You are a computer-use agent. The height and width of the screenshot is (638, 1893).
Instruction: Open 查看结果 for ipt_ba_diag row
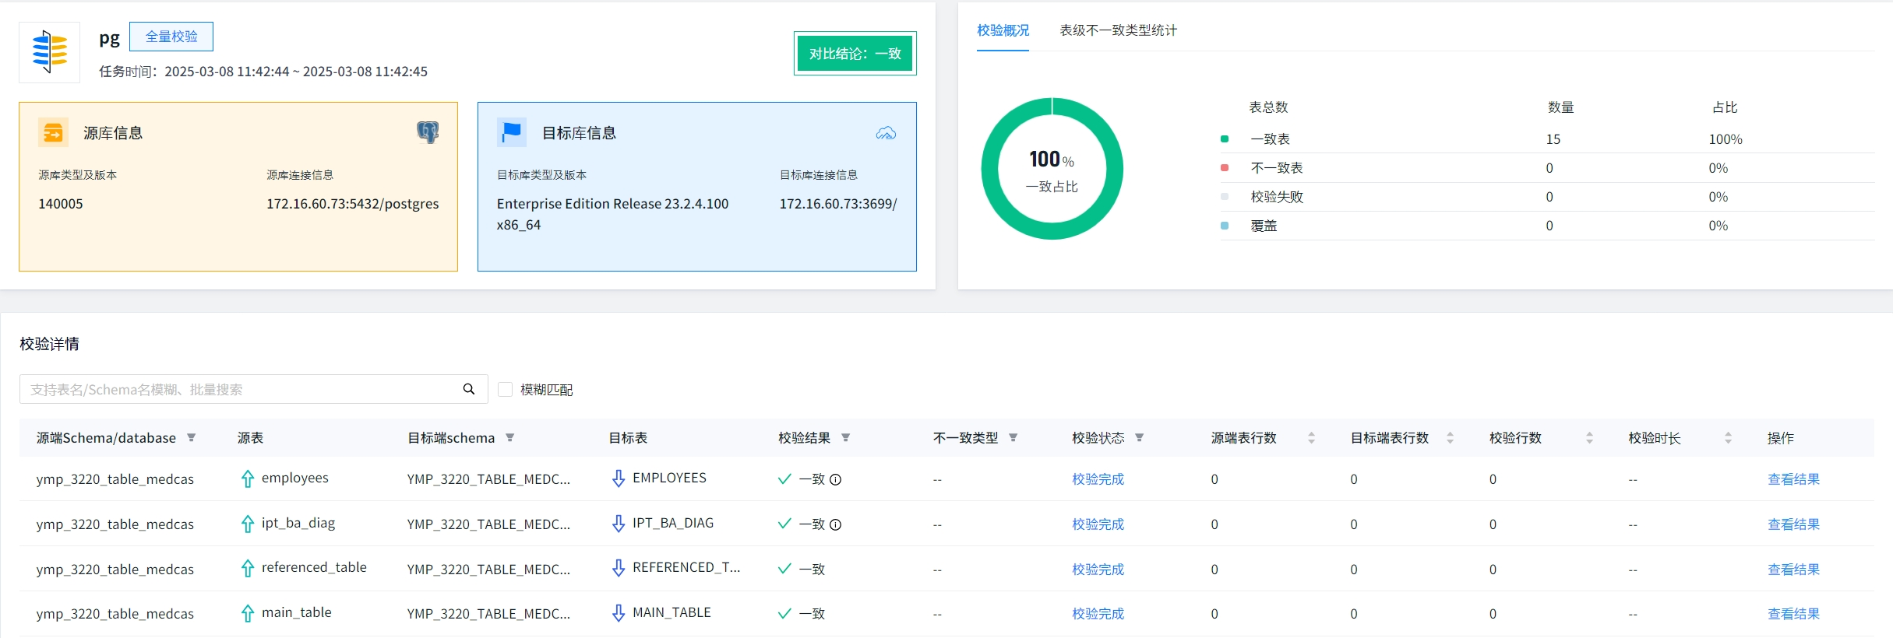tap(1793, 524)
